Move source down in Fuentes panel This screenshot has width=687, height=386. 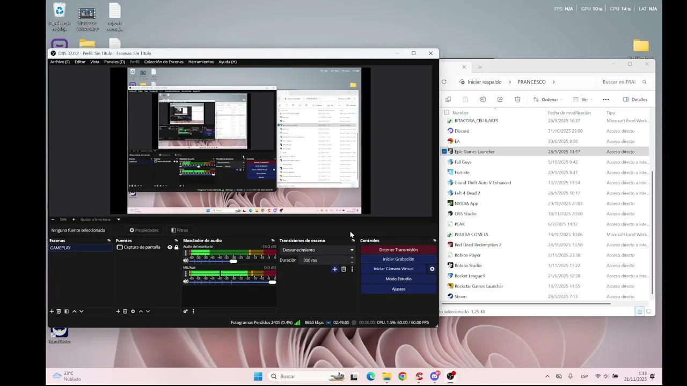tap(148, 311)
